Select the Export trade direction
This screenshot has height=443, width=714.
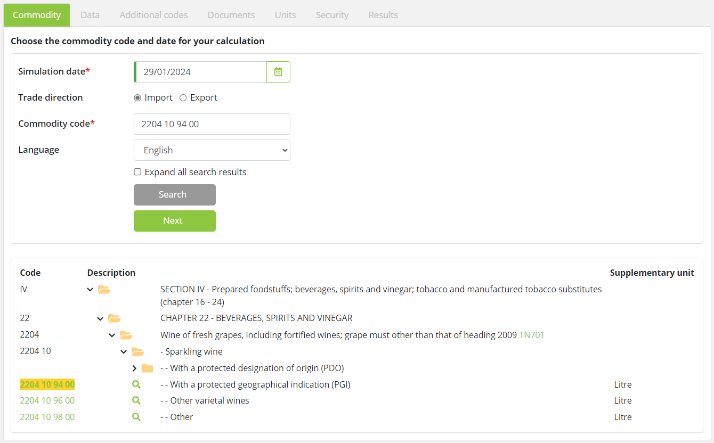pyautogui.click(x=183, y=98)
